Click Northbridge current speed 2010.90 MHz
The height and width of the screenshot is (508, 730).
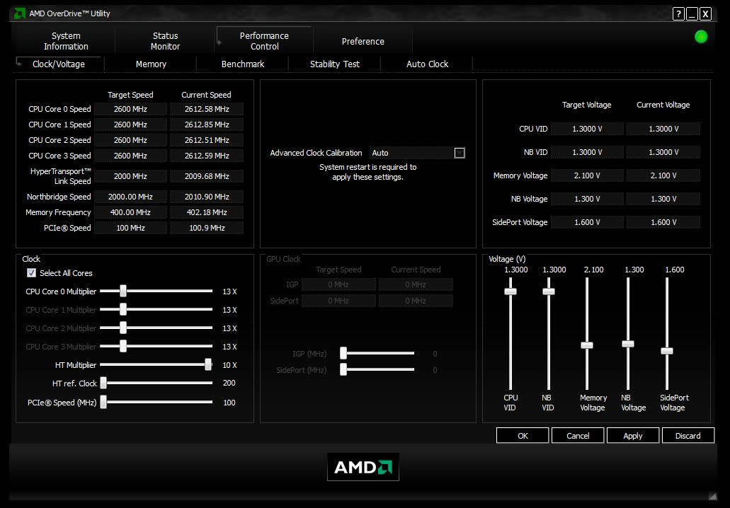pos(207,197)
